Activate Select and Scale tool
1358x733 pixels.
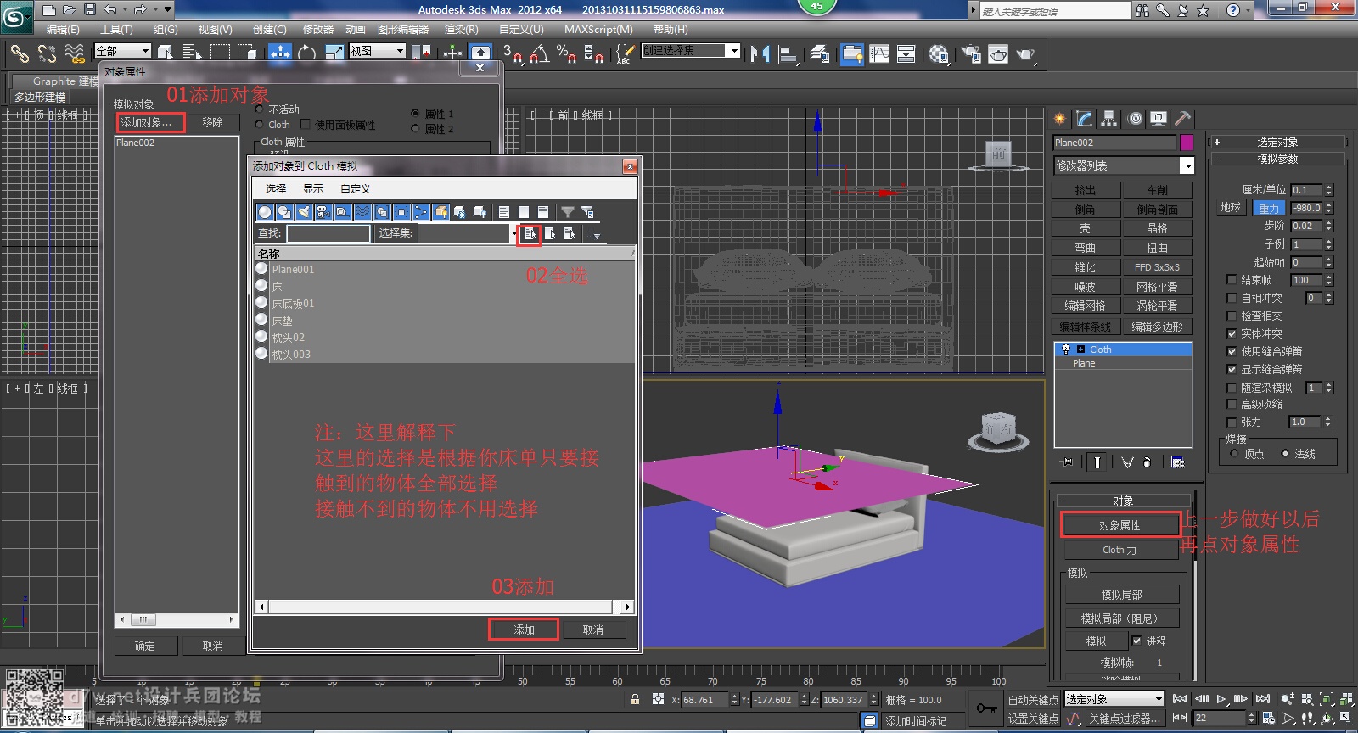334,53
